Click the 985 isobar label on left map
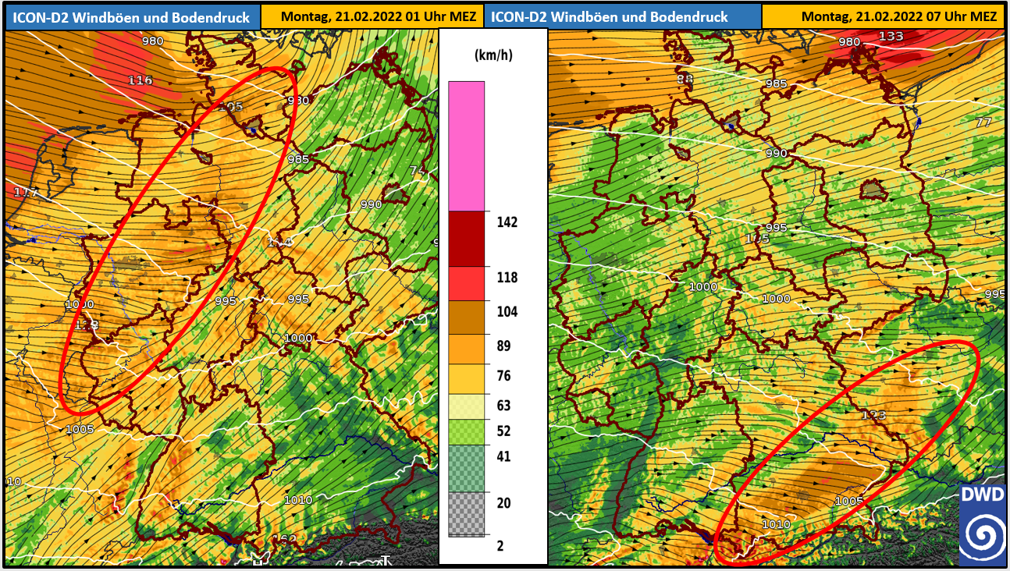Viewport: 1010px width, 571px height. (298, 159)
